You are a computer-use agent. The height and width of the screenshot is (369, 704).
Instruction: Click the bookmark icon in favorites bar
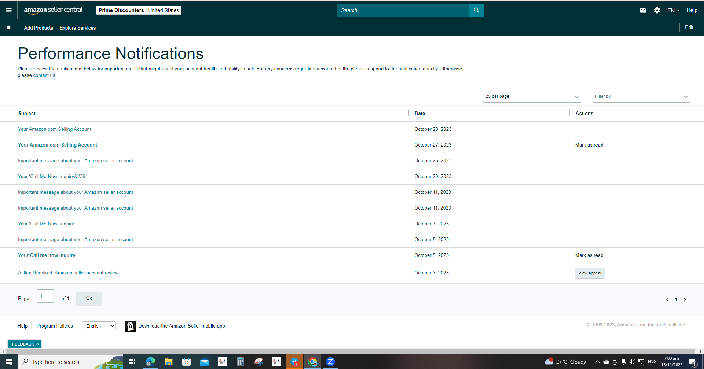(x=9, y=27)
